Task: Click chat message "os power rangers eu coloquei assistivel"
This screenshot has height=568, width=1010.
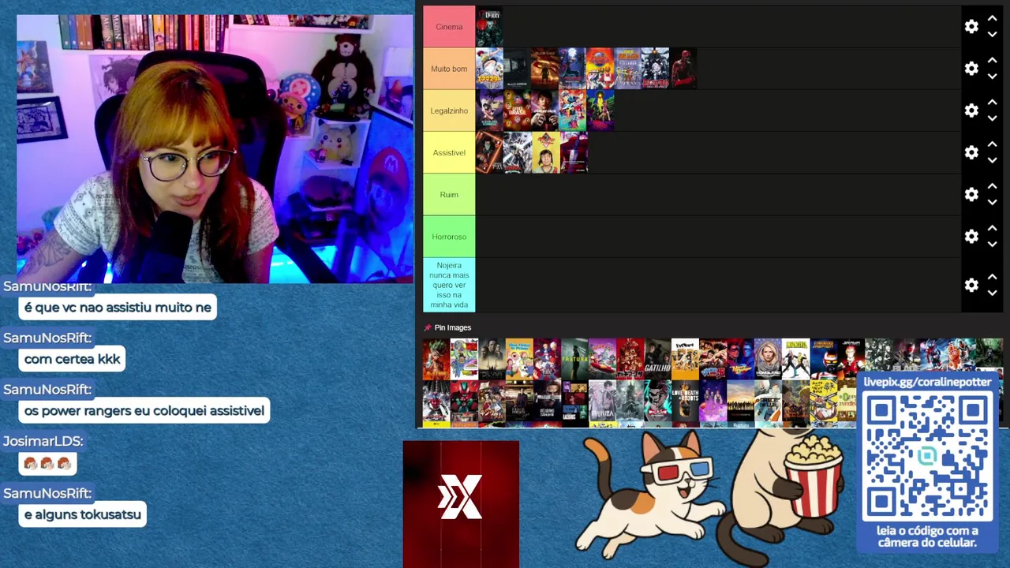Action: pos(144,411)
